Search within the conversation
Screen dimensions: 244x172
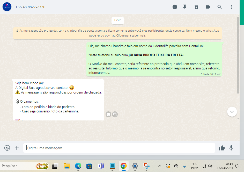tap(219, 7)
